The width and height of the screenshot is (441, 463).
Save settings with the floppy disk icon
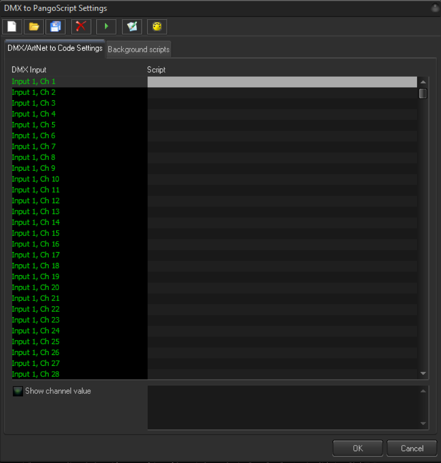[56, 27]
